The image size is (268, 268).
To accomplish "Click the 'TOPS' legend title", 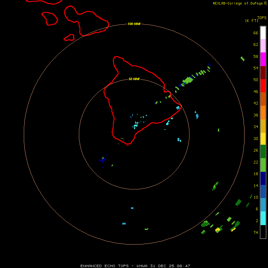I will pyautogui.click(x=262, y=18).
